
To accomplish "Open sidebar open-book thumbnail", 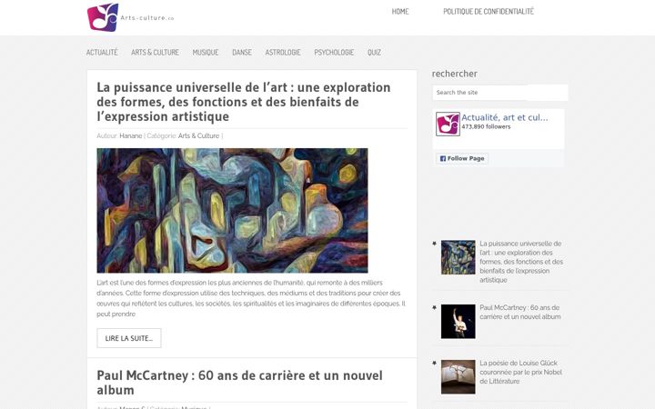I will point(458,377).
